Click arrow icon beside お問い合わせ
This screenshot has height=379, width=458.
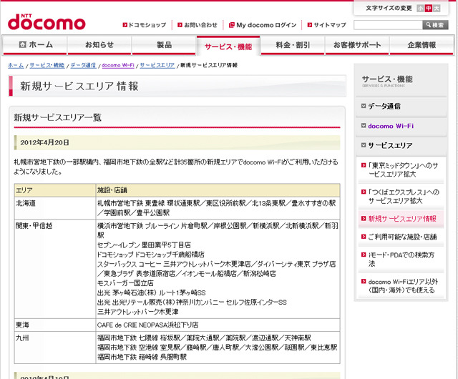180,25
